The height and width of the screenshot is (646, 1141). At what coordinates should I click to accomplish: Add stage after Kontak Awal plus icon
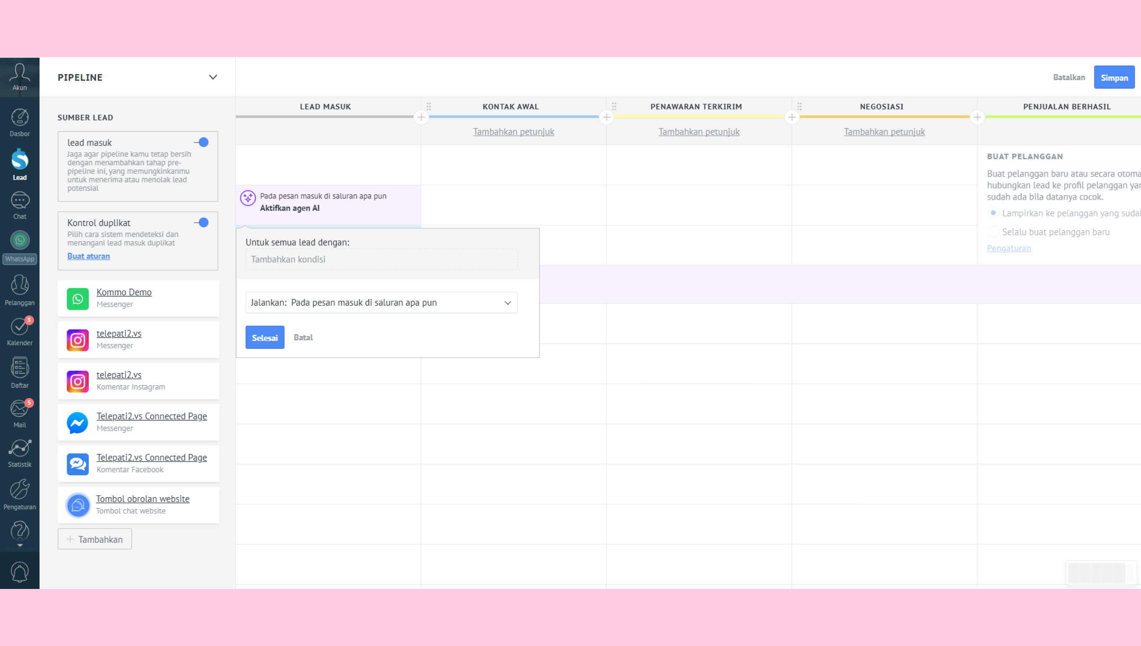click(x=607, y=117)
